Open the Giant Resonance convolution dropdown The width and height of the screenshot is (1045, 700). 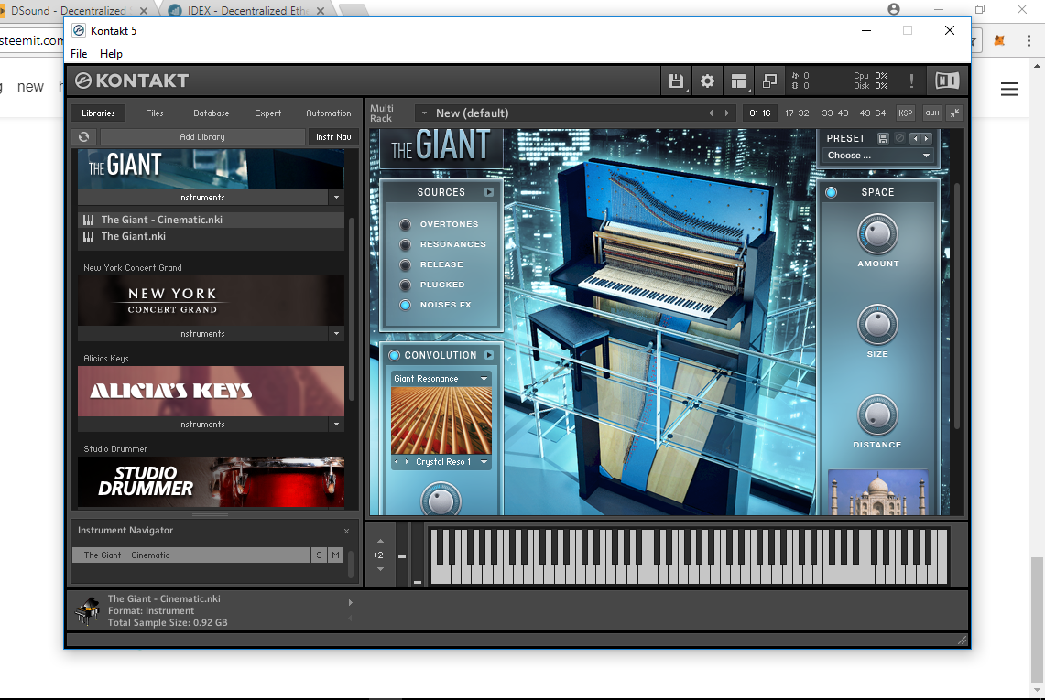[441, 377]
